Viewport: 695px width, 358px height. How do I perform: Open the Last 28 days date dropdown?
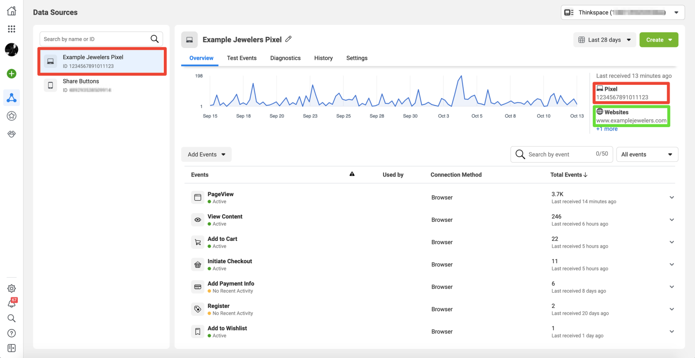604,40
